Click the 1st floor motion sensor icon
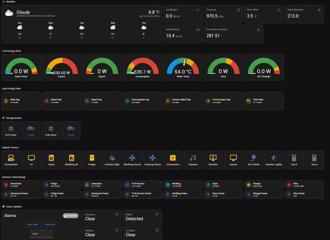 (157, 230)
